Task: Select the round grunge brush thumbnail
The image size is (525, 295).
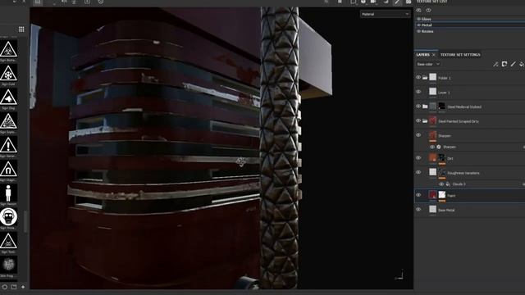Action: [x=8, y=265]
